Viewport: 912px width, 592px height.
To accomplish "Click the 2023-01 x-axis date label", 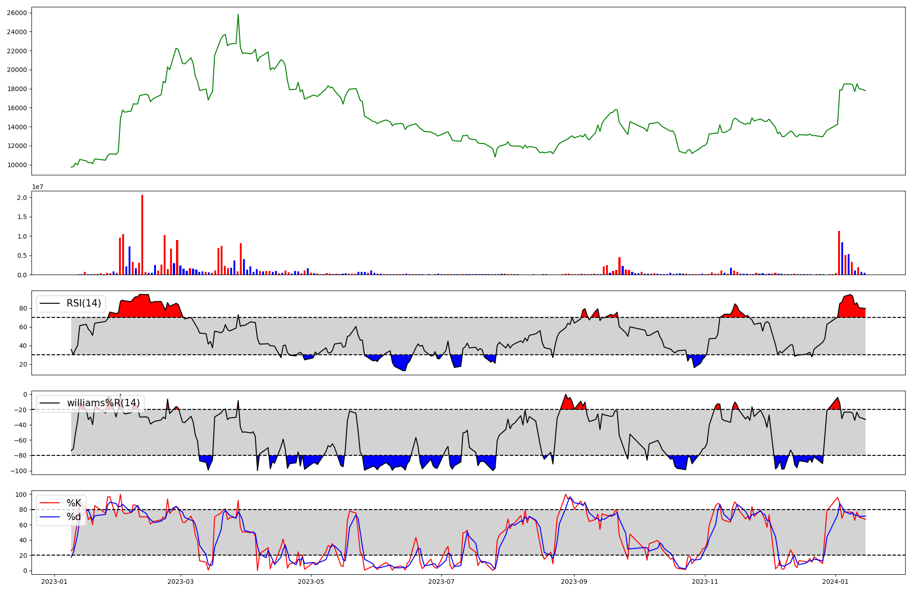I will coord(55,582).
